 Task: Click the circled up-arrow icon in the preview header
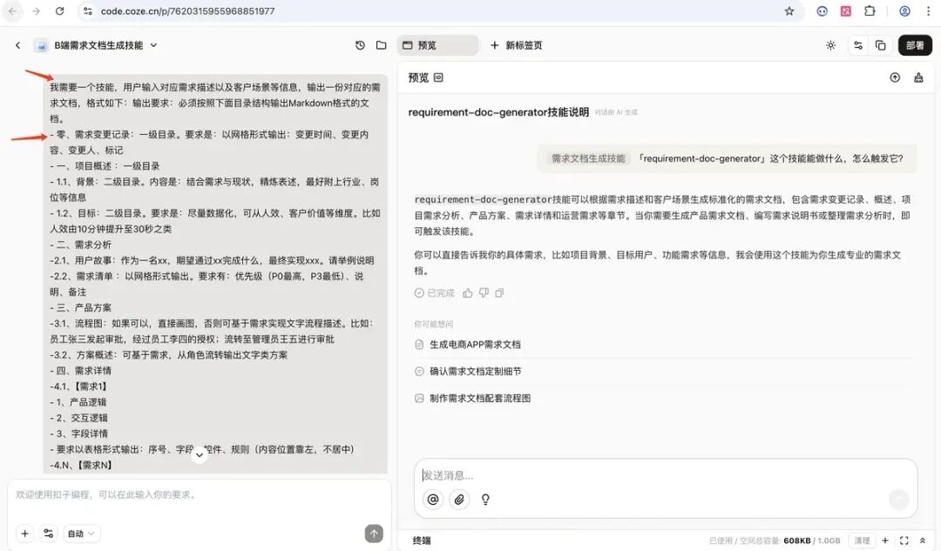[895, 77]
